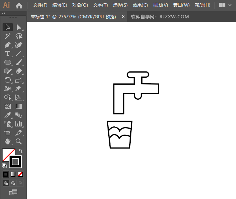This screenshot has width=236, height=199.
Task: Open the 效果(C) menu
Action: tap(140, 5)
